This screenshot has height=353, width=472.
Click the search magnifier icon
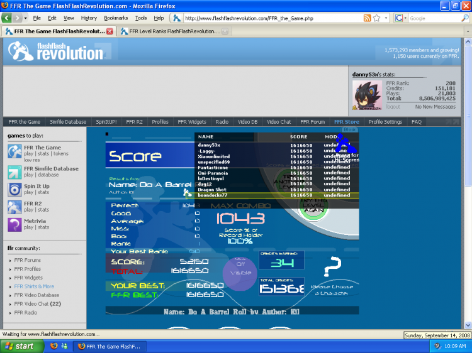click(x=465, y=18)
